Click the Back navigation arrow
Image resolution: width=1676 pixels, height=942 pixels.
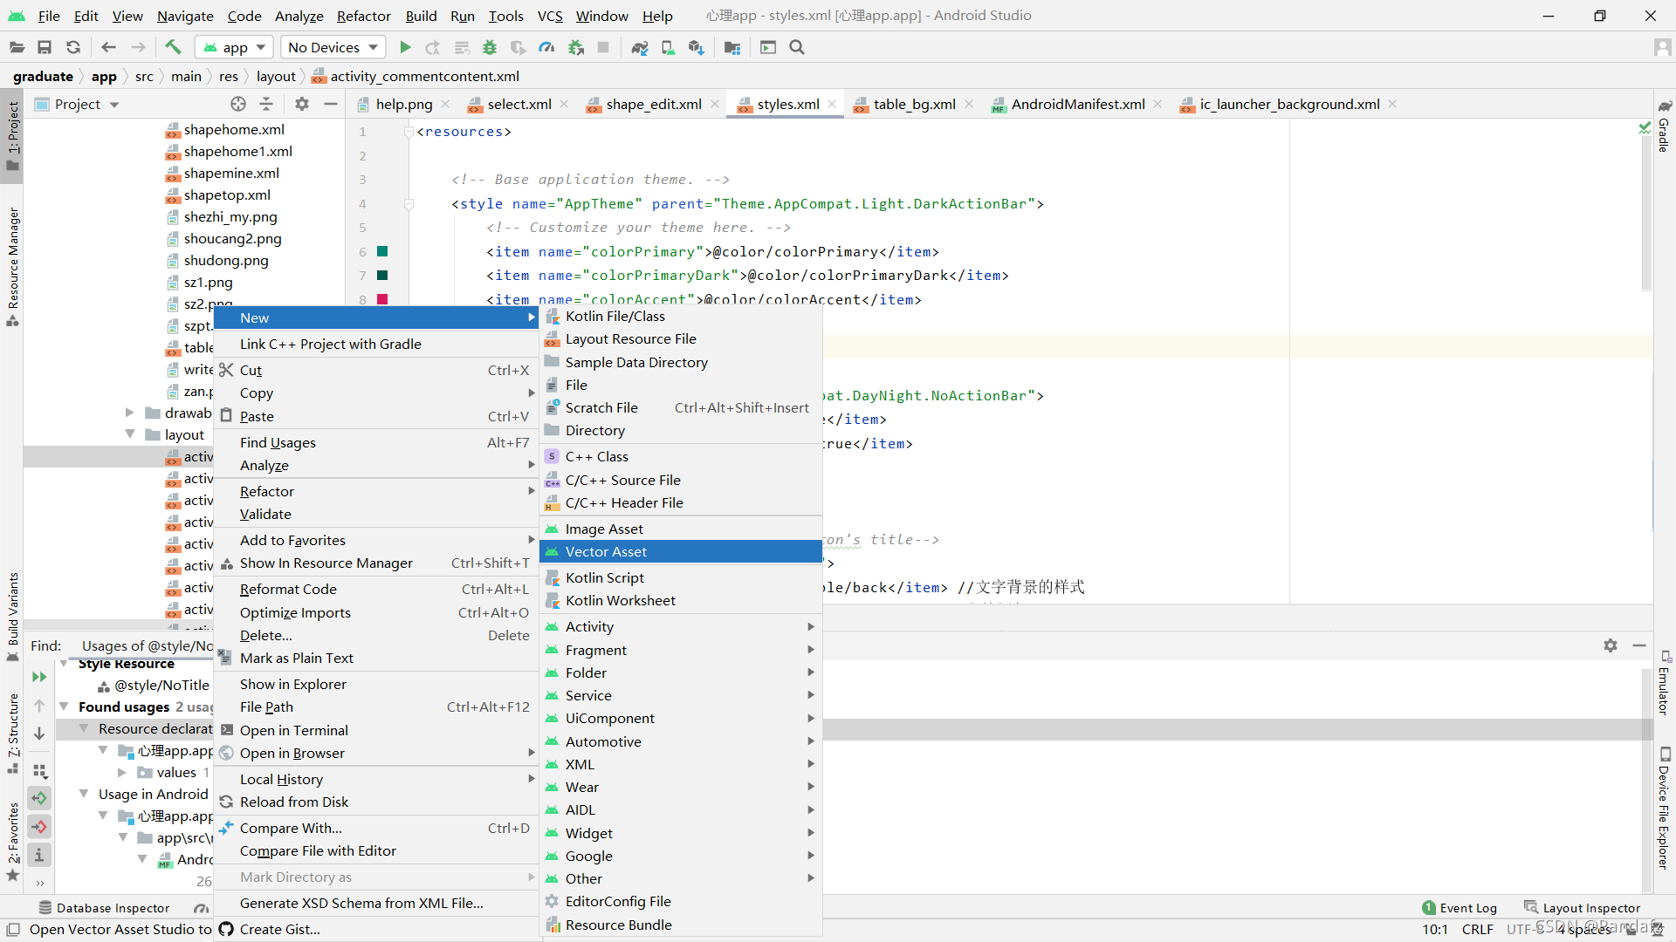click(x=108, y=47)
